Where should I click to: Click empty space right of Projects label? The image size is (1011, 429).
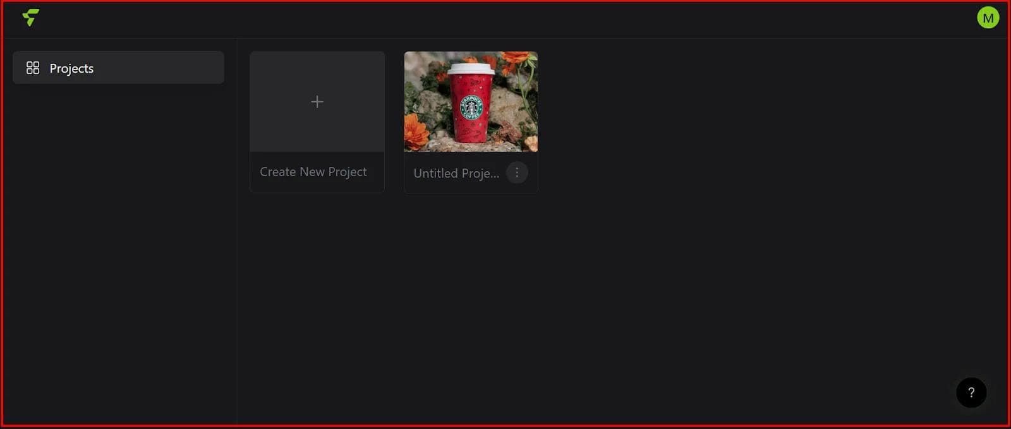pyautogui.click(x=164, y=68)
